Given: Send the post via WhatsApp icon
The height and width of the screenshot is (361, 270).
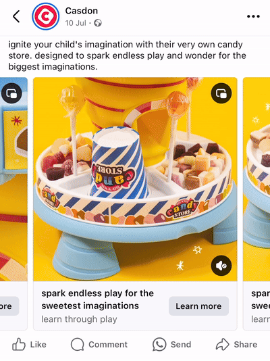Looking at the screenshot, I should tap(172, 344).
